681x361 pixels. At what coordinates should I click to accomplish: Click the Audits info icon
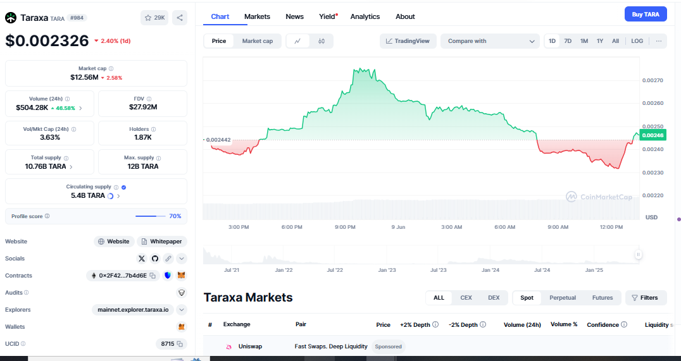click(x=27, y=293)
